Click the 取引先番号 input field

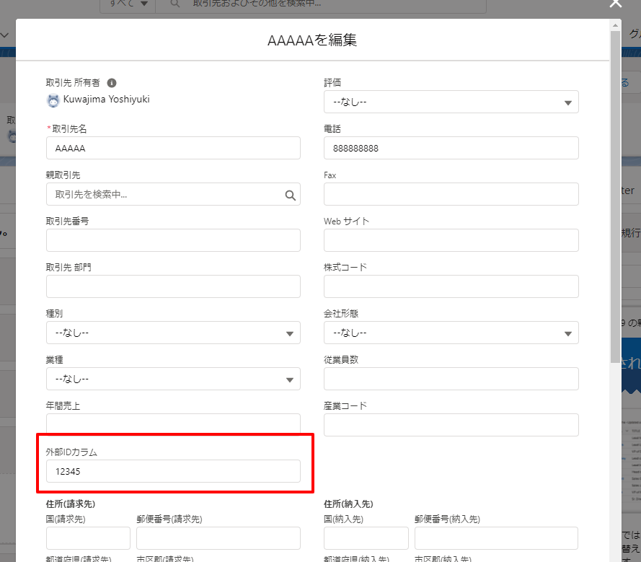click(173, 240)
